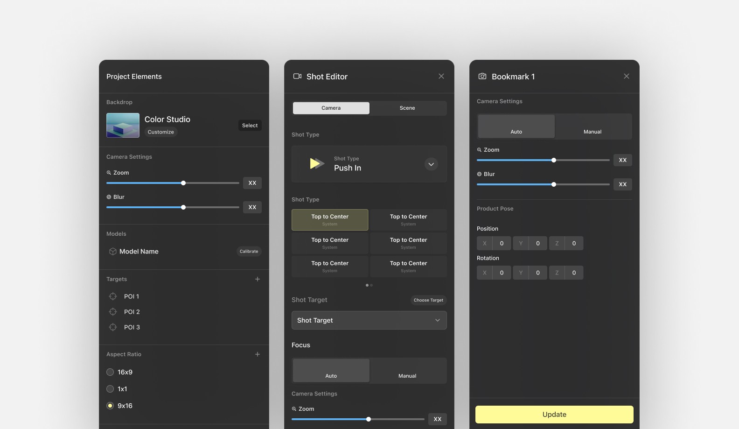Click the add target plus icon
739x429 pixels.
pos(257,279)
